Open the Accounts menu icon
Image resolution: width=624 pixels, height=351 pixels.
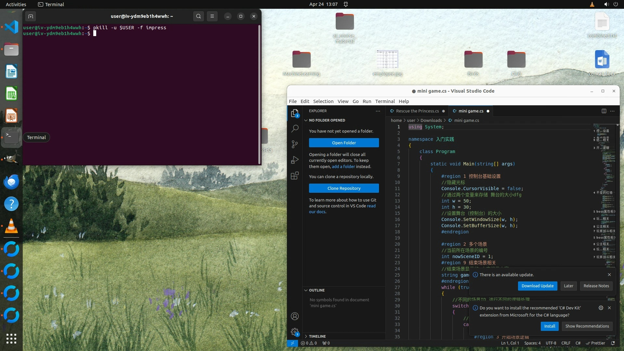pos(295,316)
